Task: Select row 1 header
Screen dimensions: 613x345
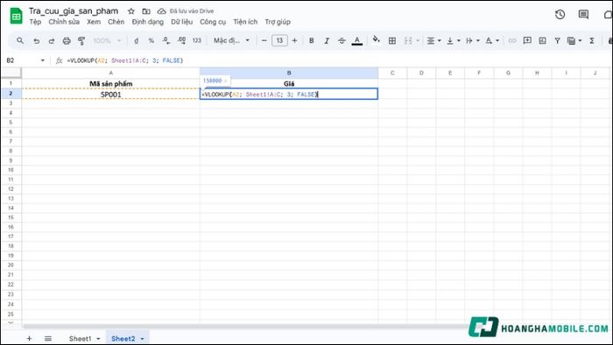Action: [x=11, y=83]
